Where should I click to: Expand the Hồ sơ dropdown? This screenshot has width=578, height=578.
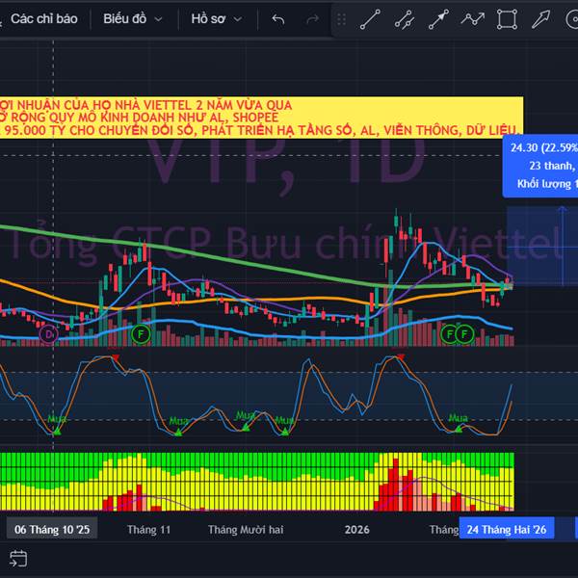pyautogui.click(x=217, y=19)
